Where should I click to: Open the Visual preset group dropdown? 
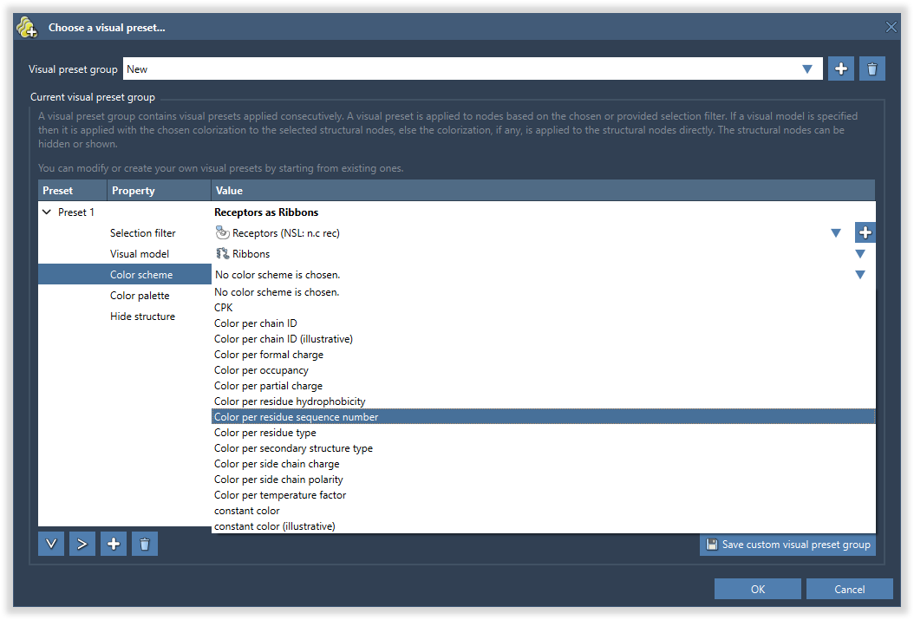coord(807,69)
